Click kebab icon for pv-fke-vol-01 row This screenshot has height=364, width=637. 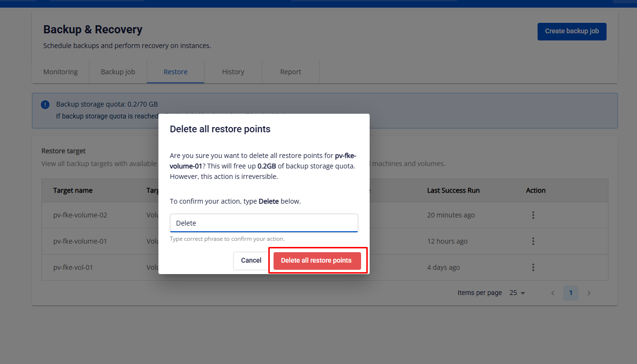pyautogui.click(x=533, y=267)
